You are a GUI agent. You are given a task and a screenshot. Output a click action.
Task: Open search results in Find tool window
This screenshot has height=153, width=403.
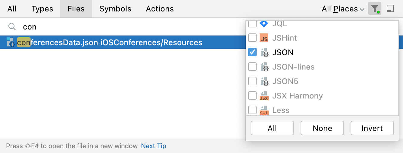pyautogui.click(x=390, y=9)
